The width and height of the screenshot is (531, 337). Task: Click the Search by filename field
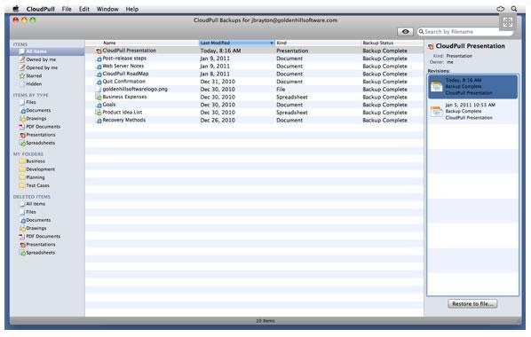(464, 32)
